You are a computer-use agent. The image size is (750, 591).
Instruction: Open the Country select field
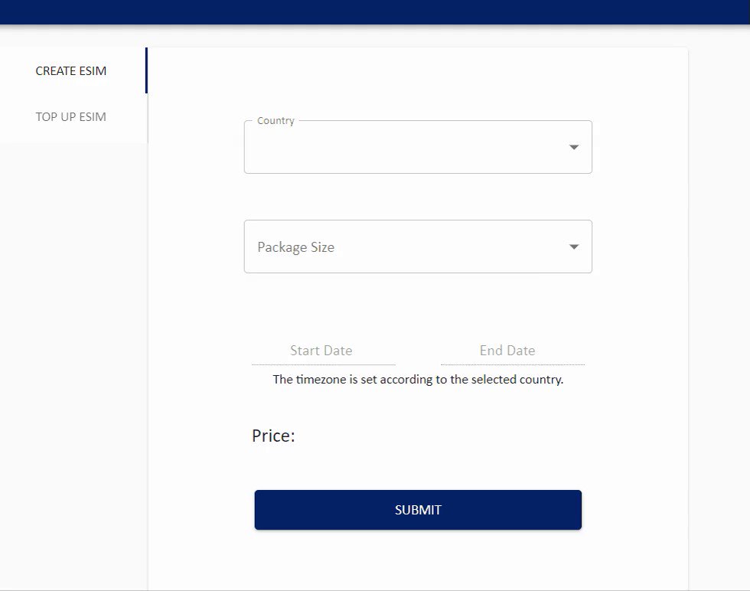(x=418, y=147)
